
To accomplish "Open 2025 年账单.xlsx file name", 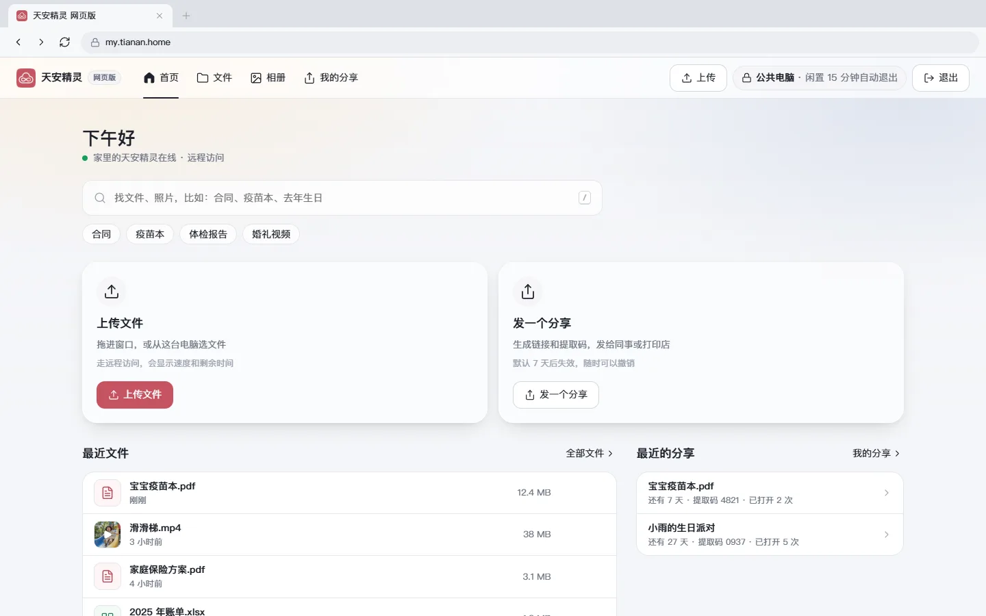I will click(x=167, y=611).
